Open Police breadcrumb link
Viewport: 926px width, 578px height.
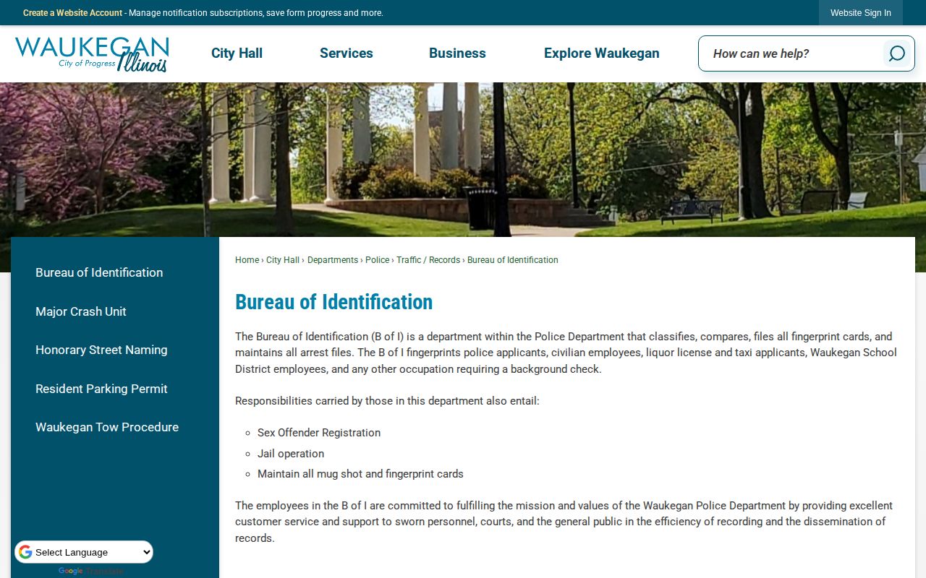[377, 260]
